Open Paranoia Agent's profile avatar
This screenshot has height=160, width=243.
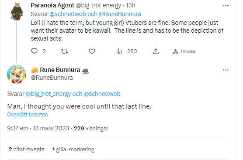pos(17,11)
